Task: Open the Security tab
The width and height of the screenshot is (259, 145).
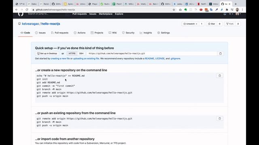Action: 128,33
